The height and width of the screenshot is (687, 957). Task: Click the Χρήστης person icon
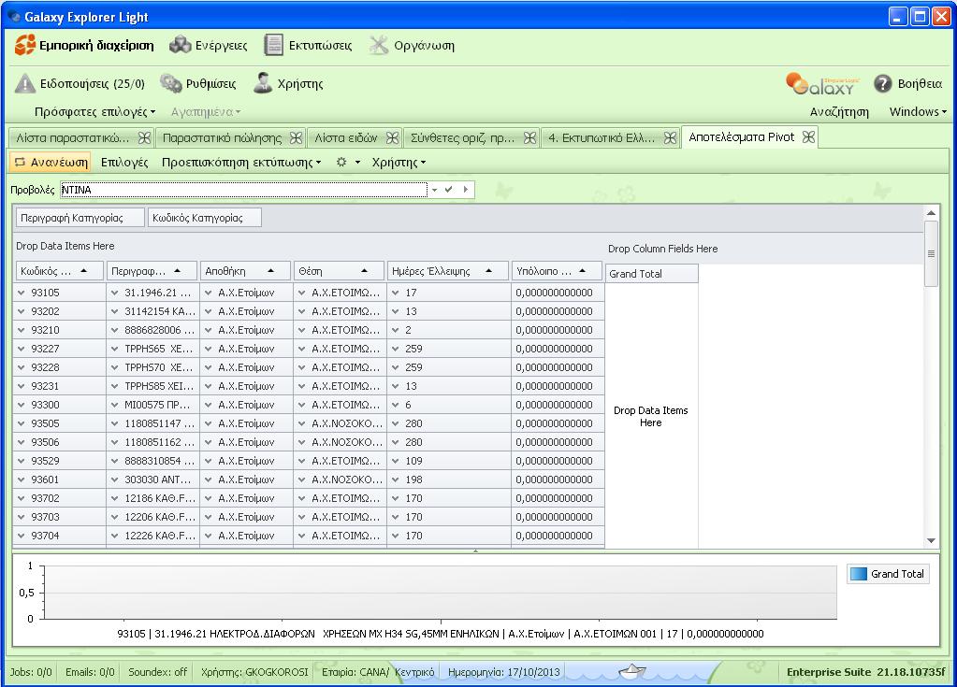(263, 83)
